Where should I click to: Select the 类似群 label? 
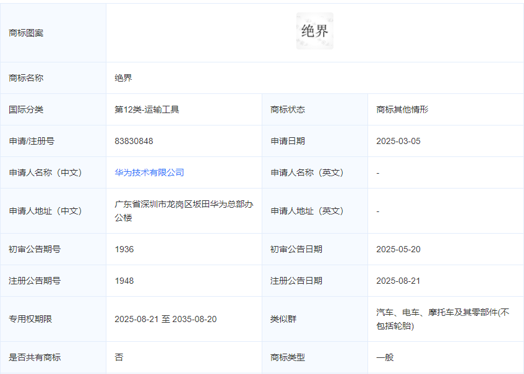(283, 319)
